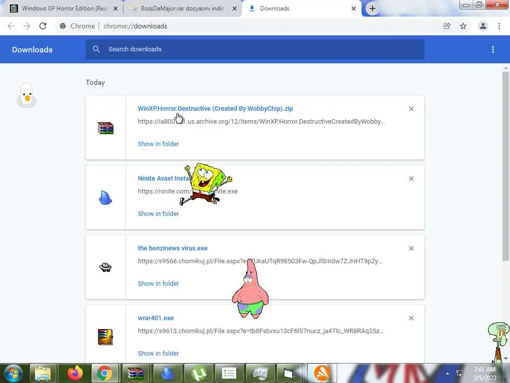Bookmark this page with star icon
Screen dimensions: 510x383
(x=463, y=26)
